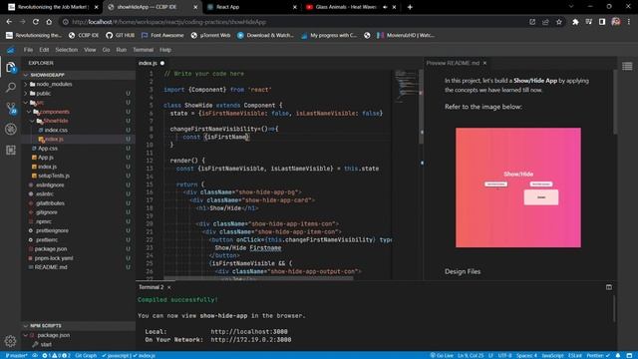This screenshot has width=638, height=359.
Task: Open a new browser tab with plus icon
Action: (x=410, y=7)
